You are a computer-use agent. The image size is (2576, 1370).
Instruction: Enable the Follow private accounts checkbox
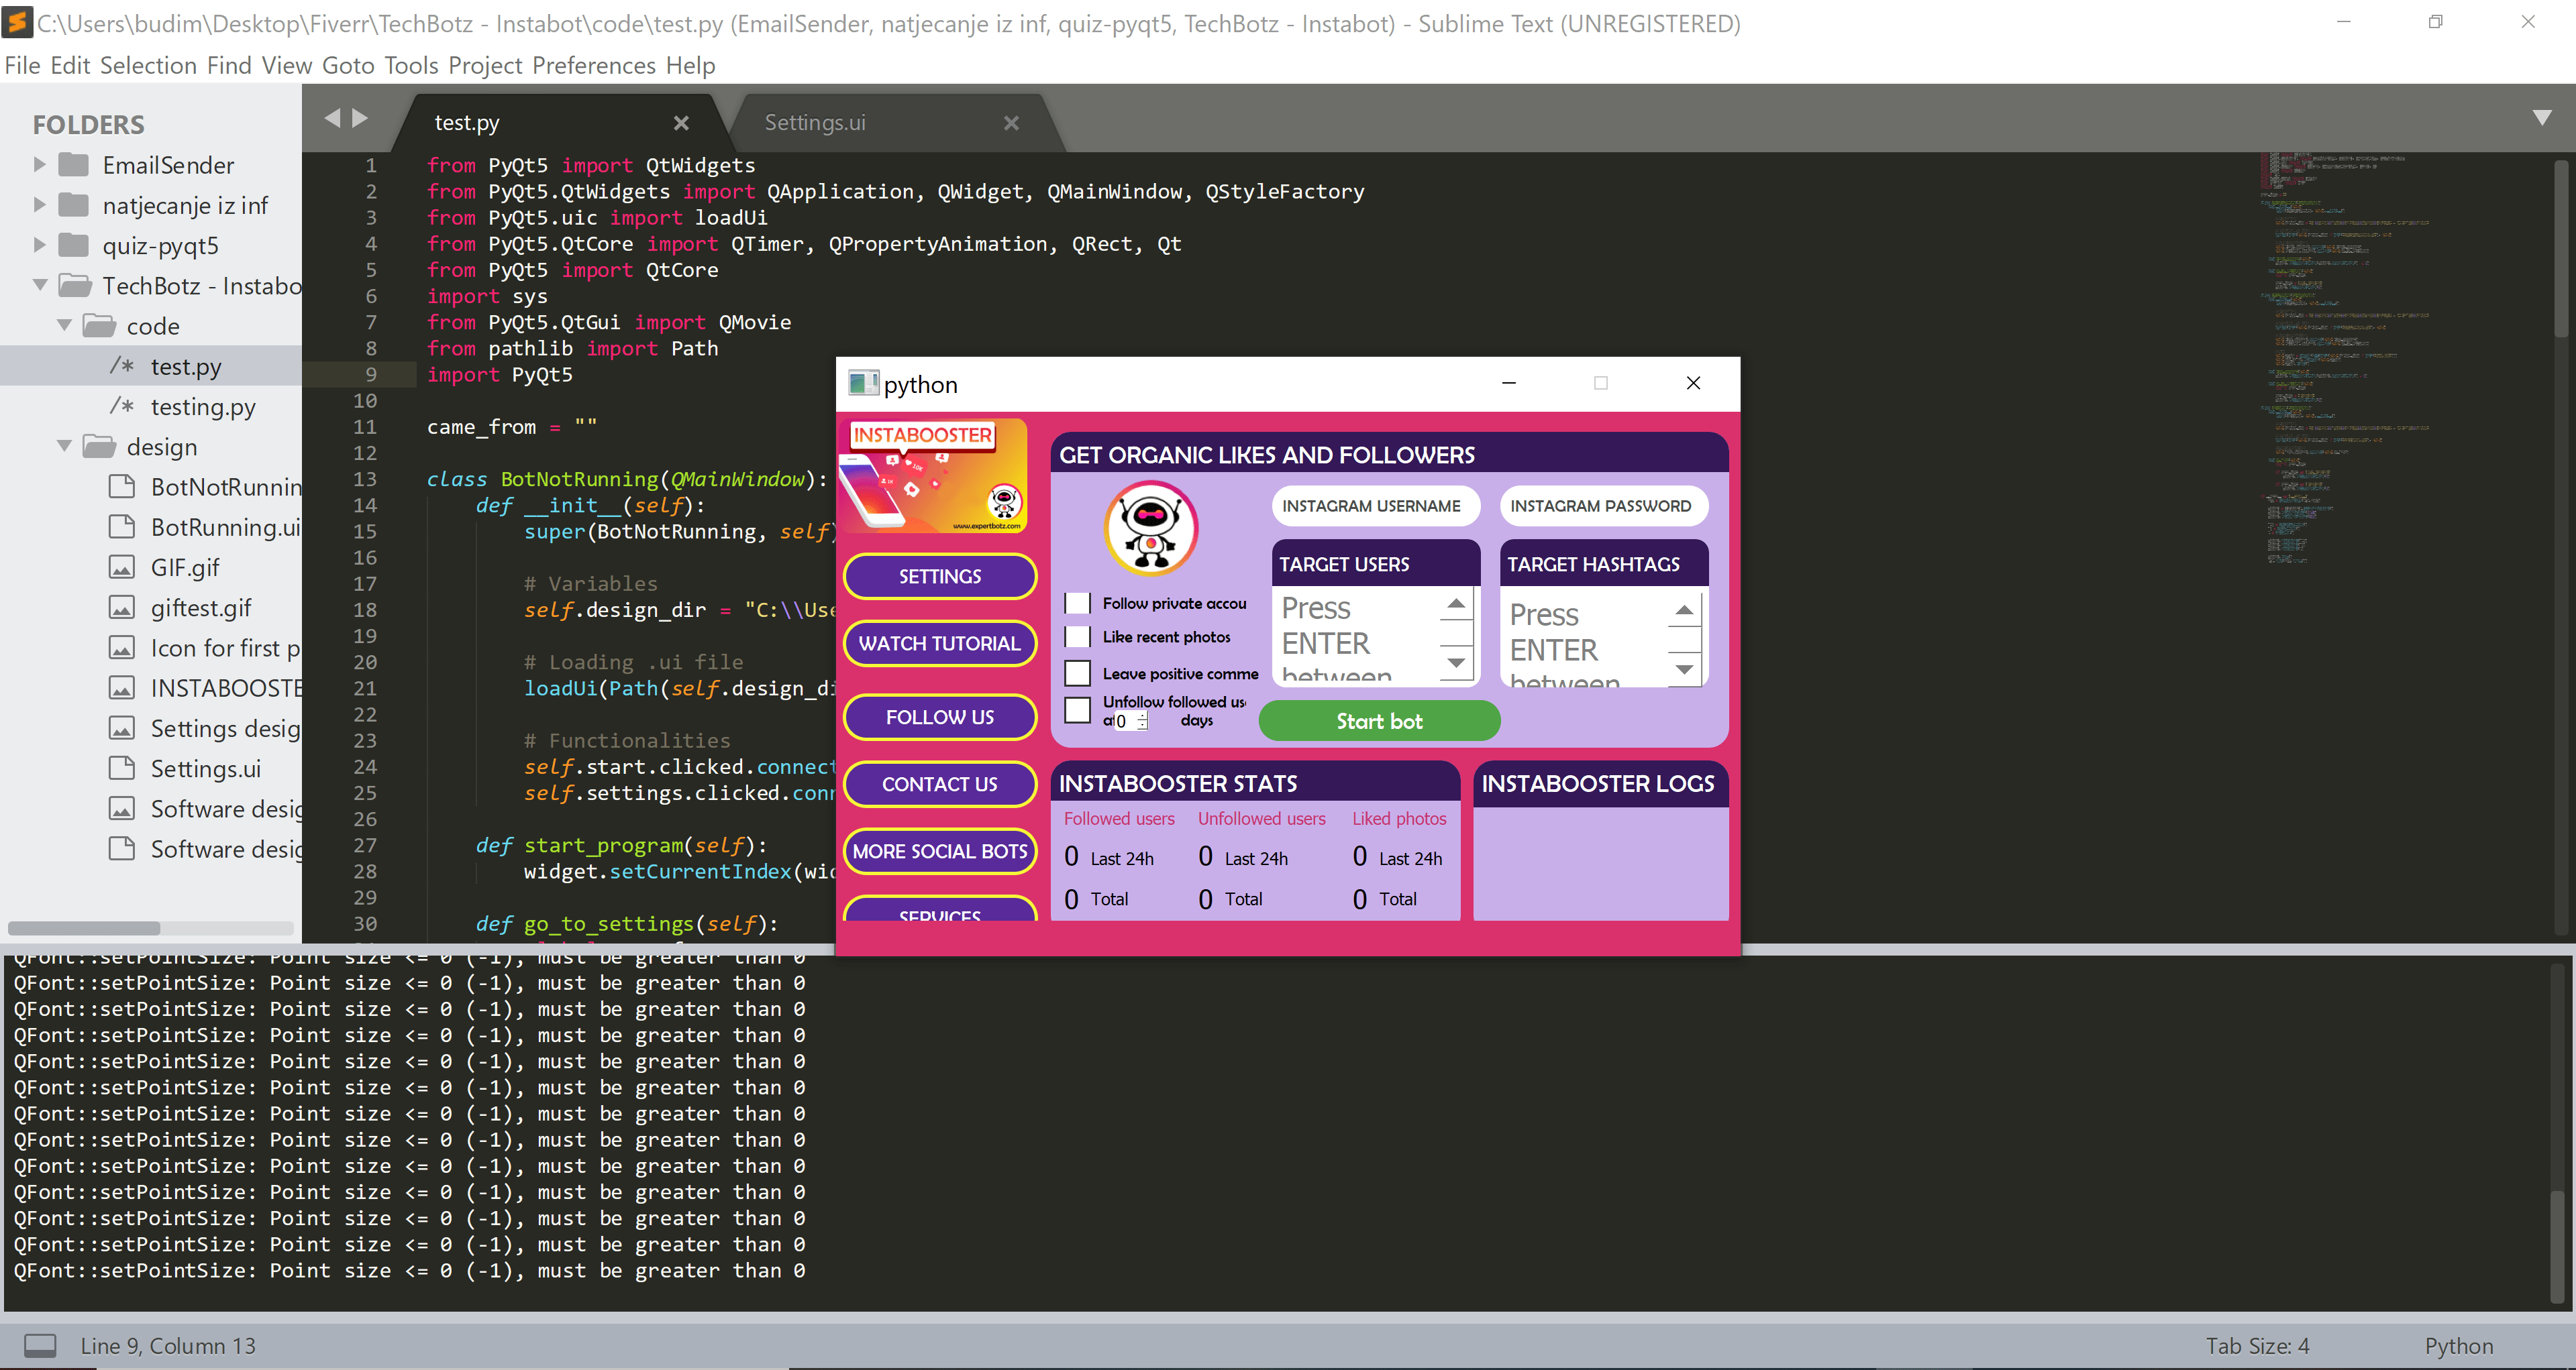[x=1078, y=603]
